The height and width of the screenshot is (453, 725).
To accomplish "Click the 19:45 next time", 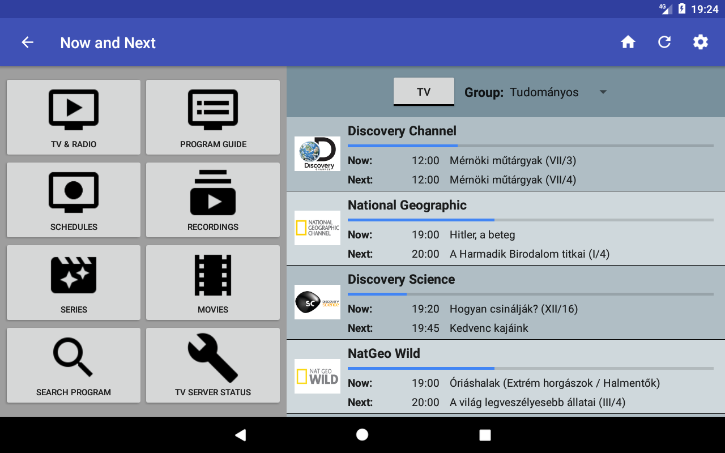I will coord(425,328).
